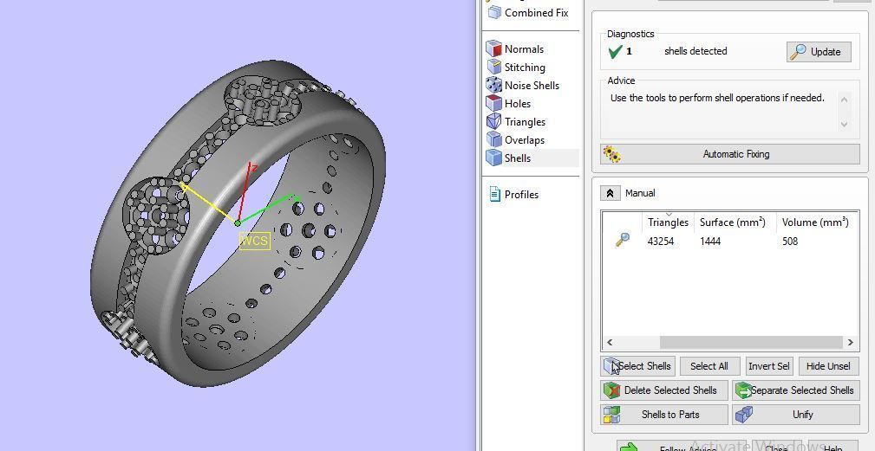Click the Normals cube icon
This screenshot has width=875, height=451.
493,49
